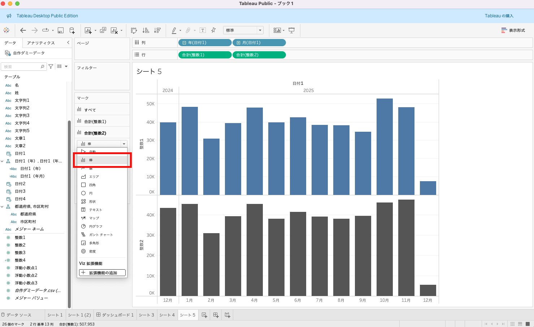Image resolution: width=534 pixels, height=327 pixels.
Task: Collapse the 年(日付1) pill in columns
Action: pos(184,43)
